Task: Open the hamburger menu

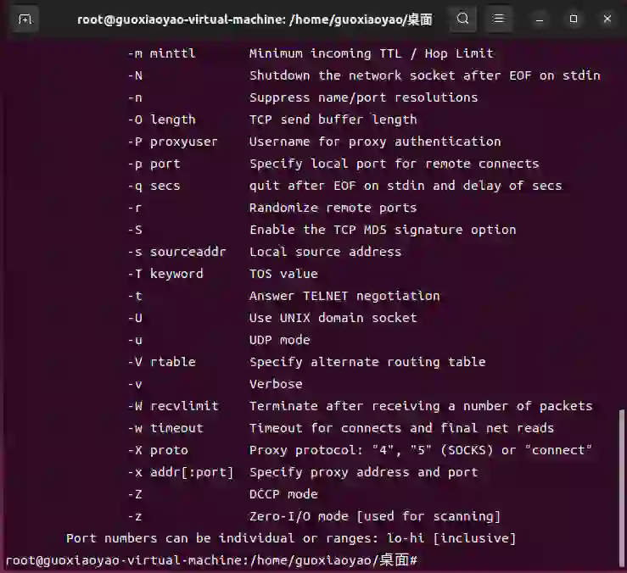Action: pyautogui.click(x=499, y=19)
